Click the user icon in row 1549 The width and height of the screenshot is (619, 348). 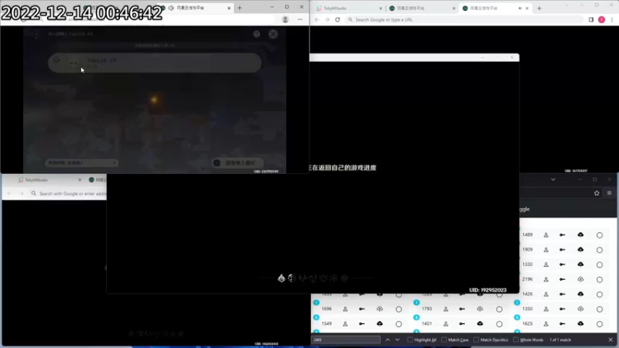[x=345, y=323]
